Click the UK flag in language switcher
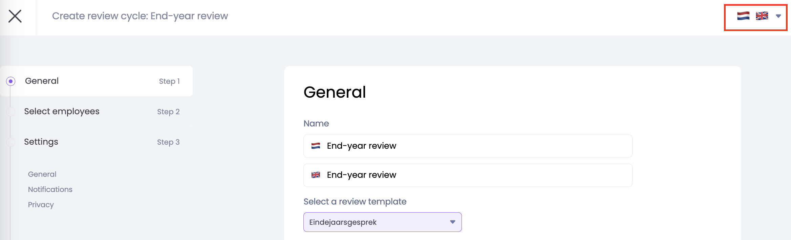791x240 pixels. (x=762, y=16)
